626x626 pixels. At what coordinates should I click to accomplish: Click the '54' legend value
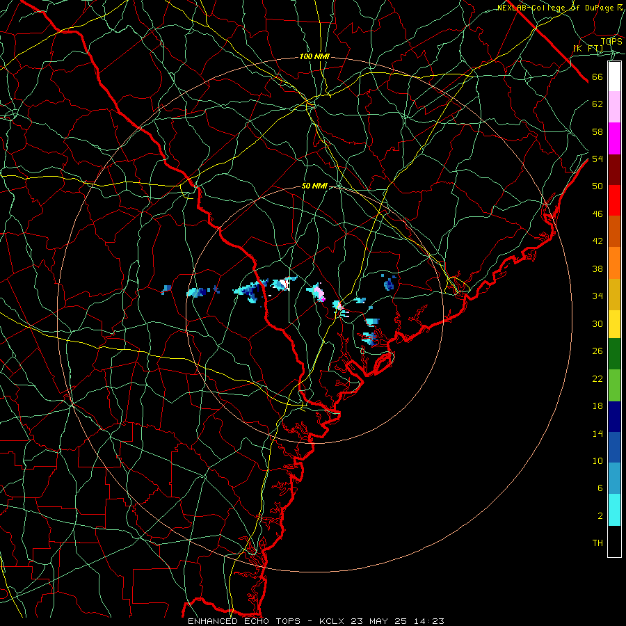pyautogui.click(x=597, y=159)
